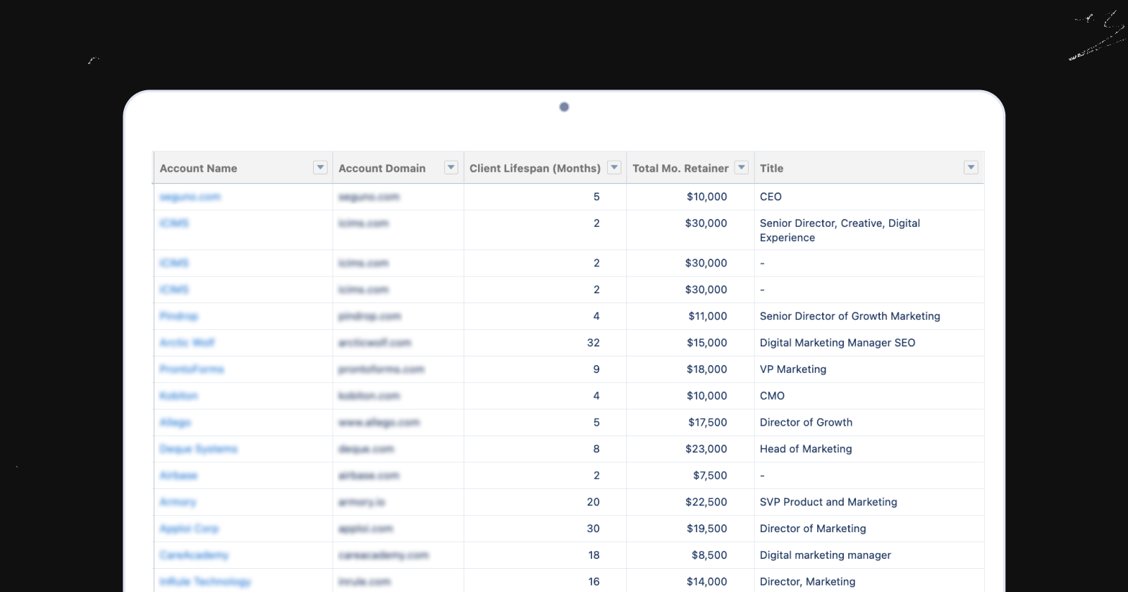
Task: Select the $22,500 retainer value
Action: click(x=706, y=502)
